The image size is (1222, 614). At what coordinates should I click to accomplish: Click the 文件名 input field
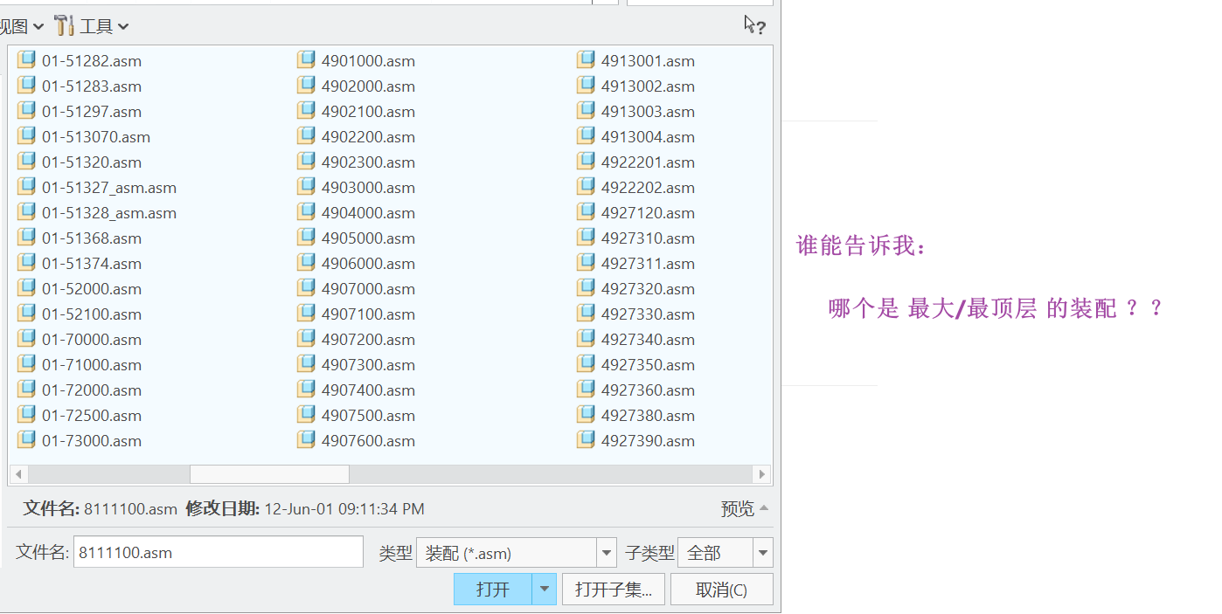click(x=218, y=552)
